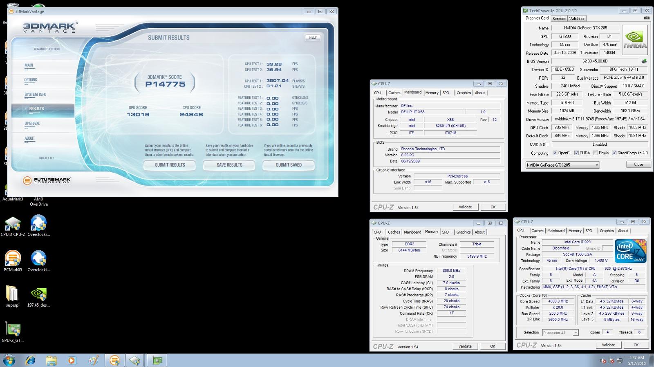Select MAIN in 3DMark Vantage sidebar

(x=29, y=65)
